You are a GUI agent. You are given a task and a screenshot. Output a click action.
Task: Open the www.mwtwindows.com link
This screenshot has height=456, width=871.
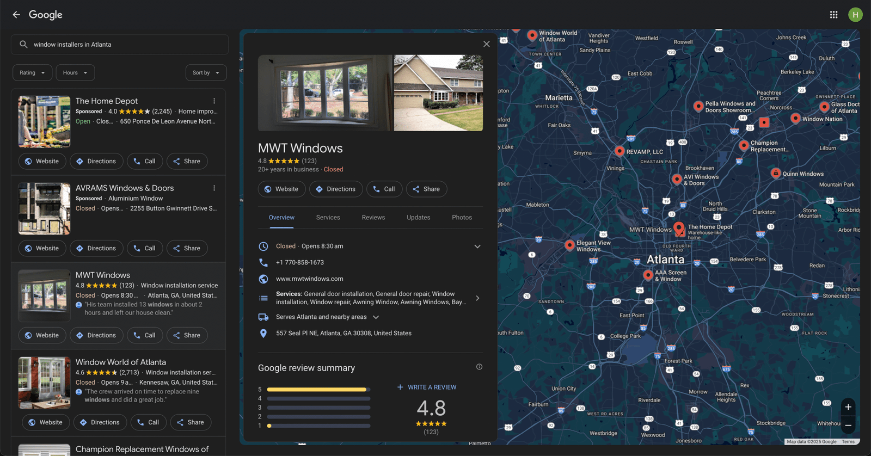pyautogui.click(x=310, y=279)
